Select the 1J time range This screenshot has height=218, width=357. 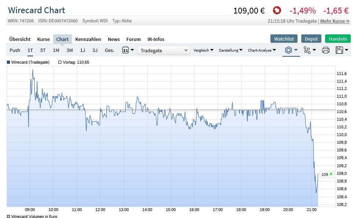83,50
